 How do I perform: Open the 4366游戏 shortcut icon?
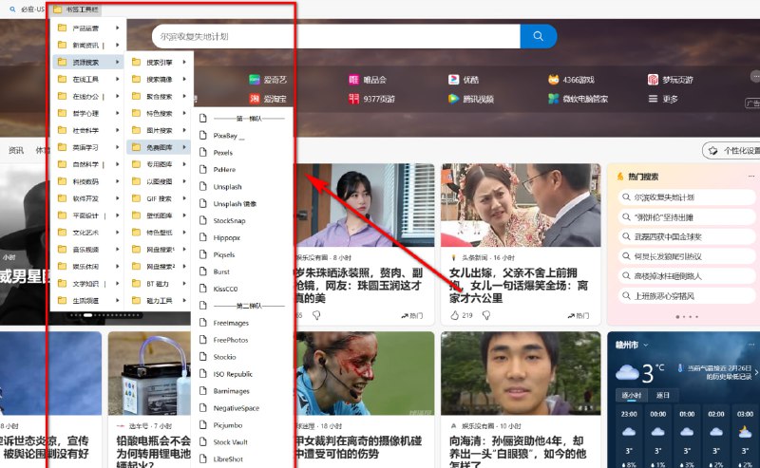(x=554, y=80)
